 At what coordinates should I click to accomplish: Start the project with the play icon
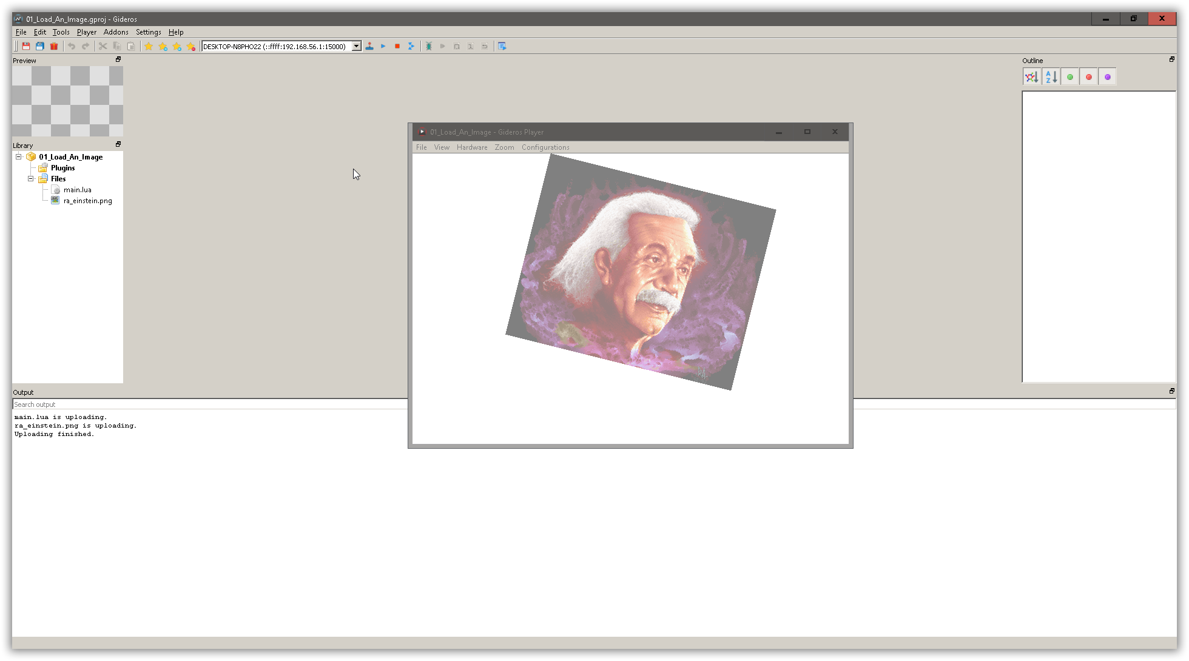click(x=383, y=45)
